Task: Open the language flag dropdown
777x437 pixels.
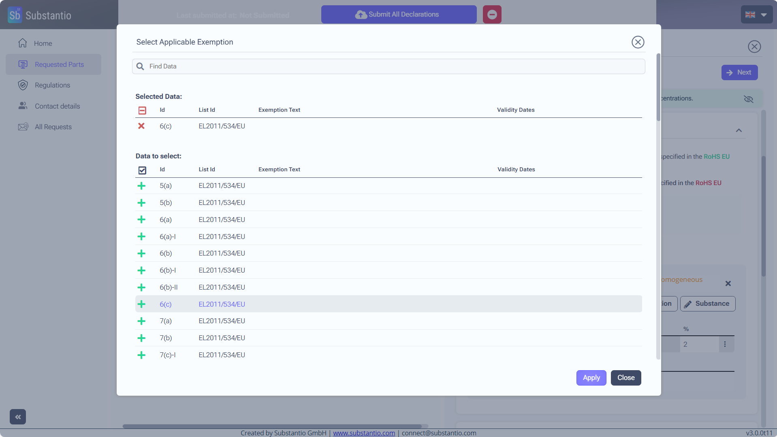Action: [x=756, y=15]
